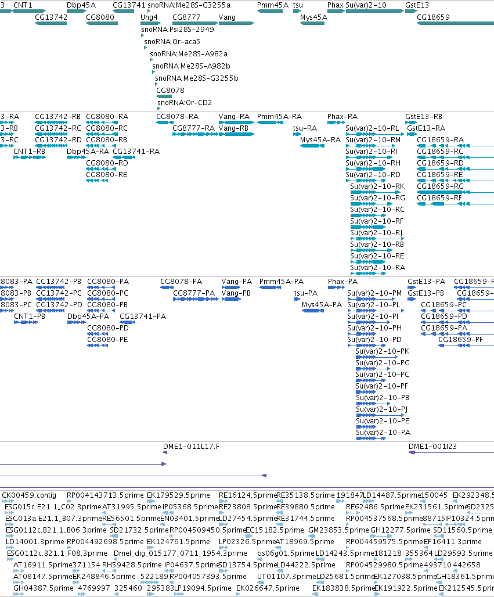Click the GstE13-RB transcript label
Image resolution: width=494 pixels, height=597 pixels.
click(x=424, y=117)
